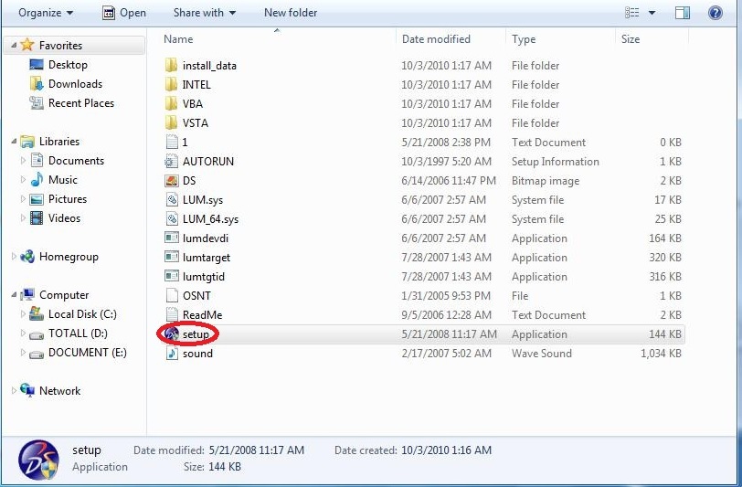742x487 pixels.
Task: Expand the Network node
Action: point(14,390)
